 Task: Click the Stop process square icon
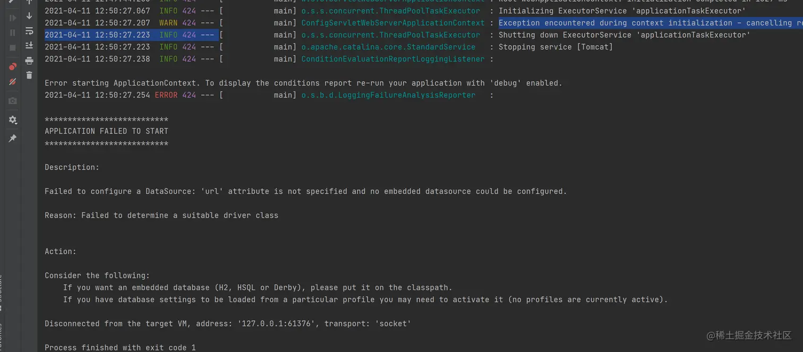point(13,48)
